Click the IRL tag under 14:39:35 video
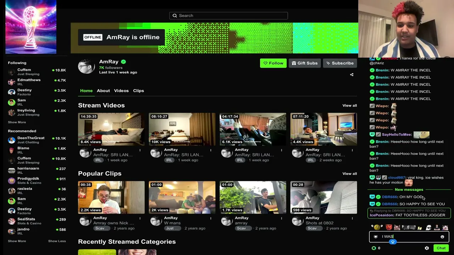Viewport: 454px width, 255px height. click(x=98, y=160)
